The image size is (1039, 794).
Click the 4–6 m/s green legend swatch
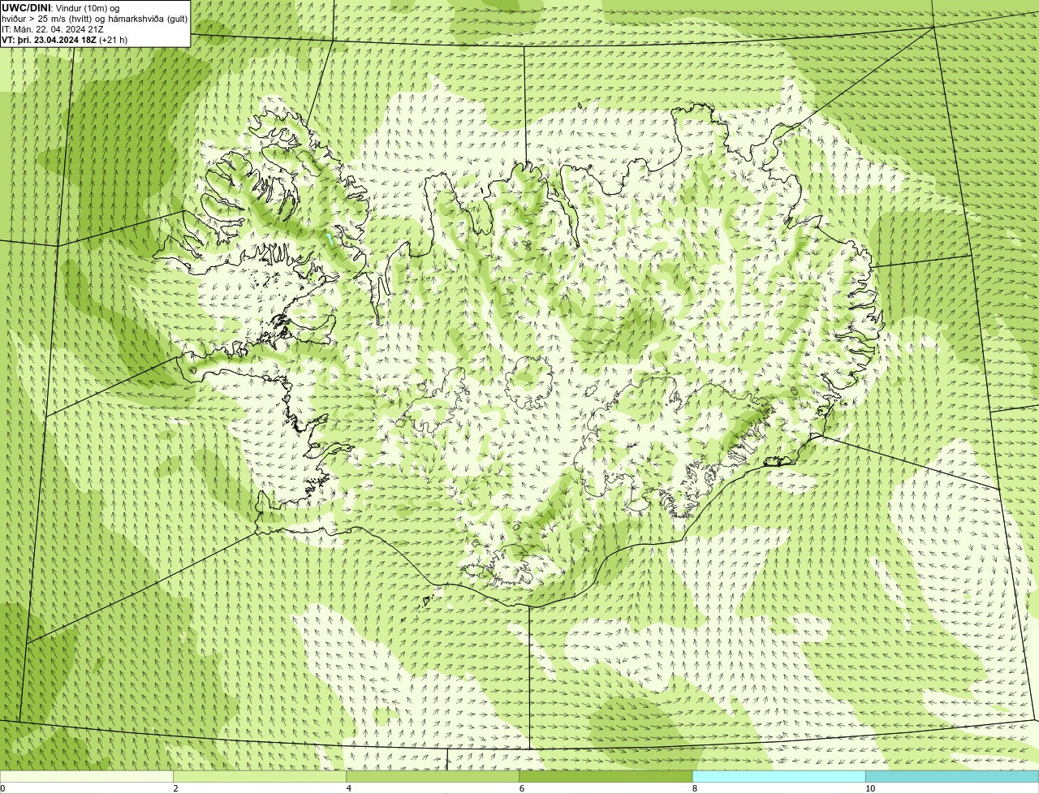click(433, 776)
